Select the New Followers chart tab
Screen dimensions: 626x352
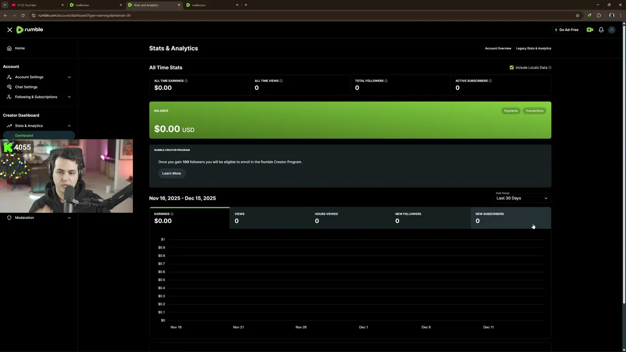click(x=430, y=218)
